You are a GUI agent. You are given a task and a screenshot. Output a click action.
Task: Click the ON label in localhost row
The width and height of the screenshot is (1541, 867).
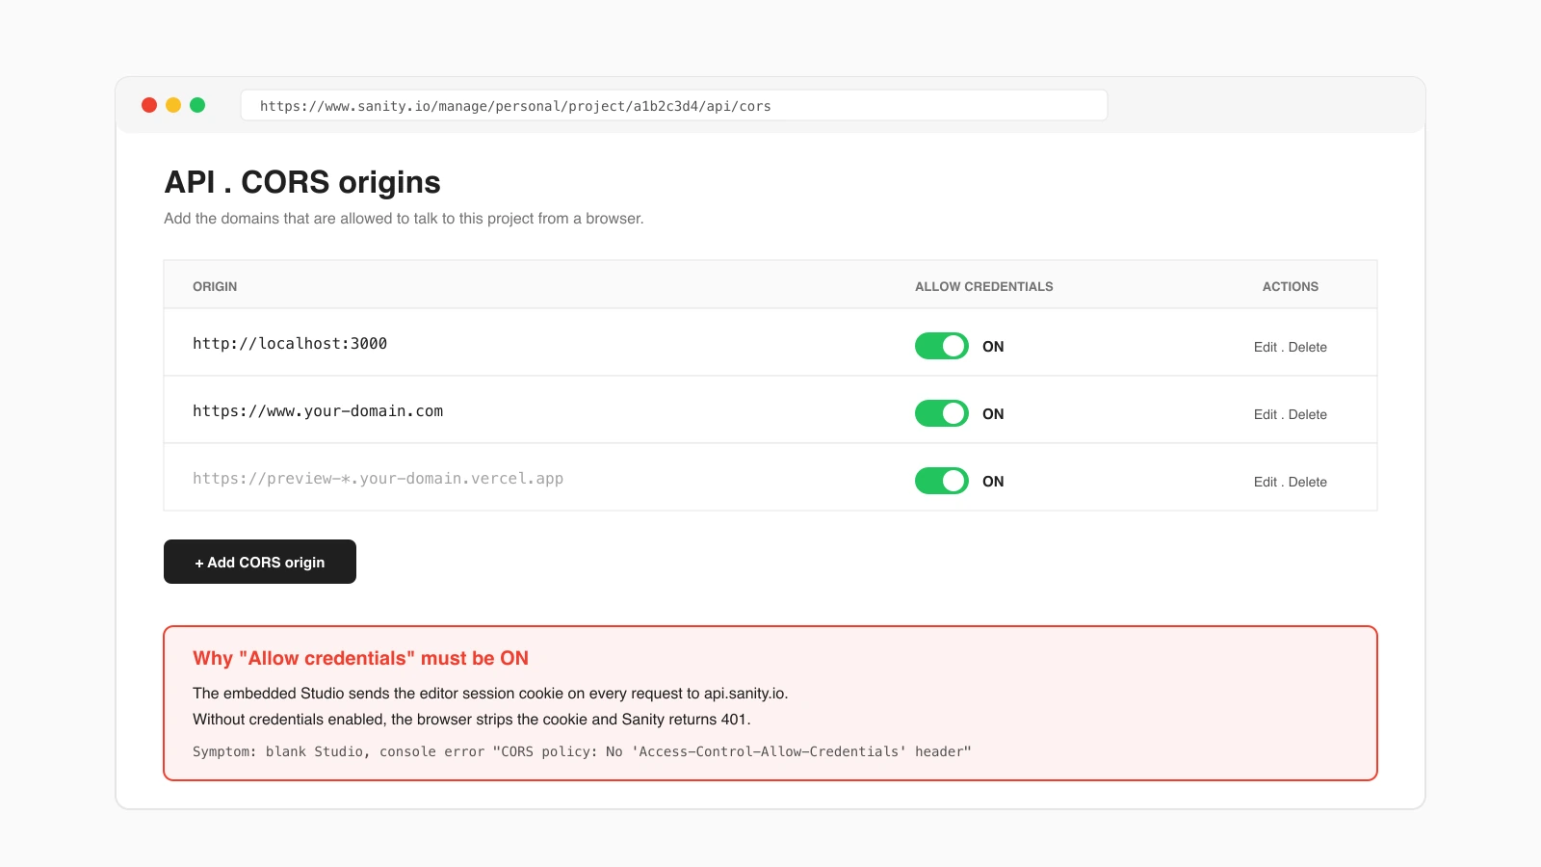[993, 347]
